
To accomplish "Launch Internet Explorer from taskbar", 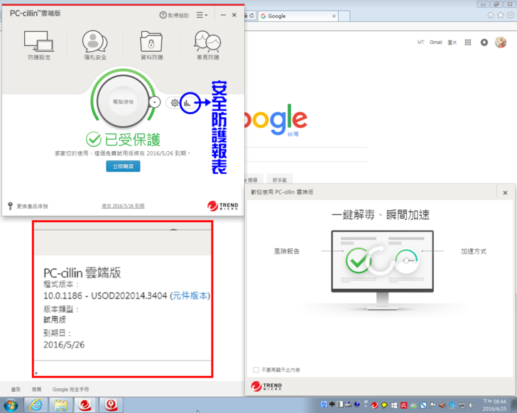I will pyautogui.click(x=36, y=404).
